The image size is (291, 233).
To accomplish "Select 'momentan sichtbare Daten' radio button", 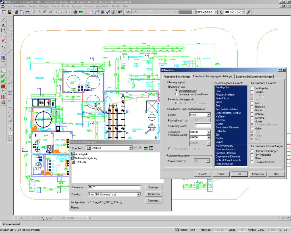I will [x=176, y=94].
